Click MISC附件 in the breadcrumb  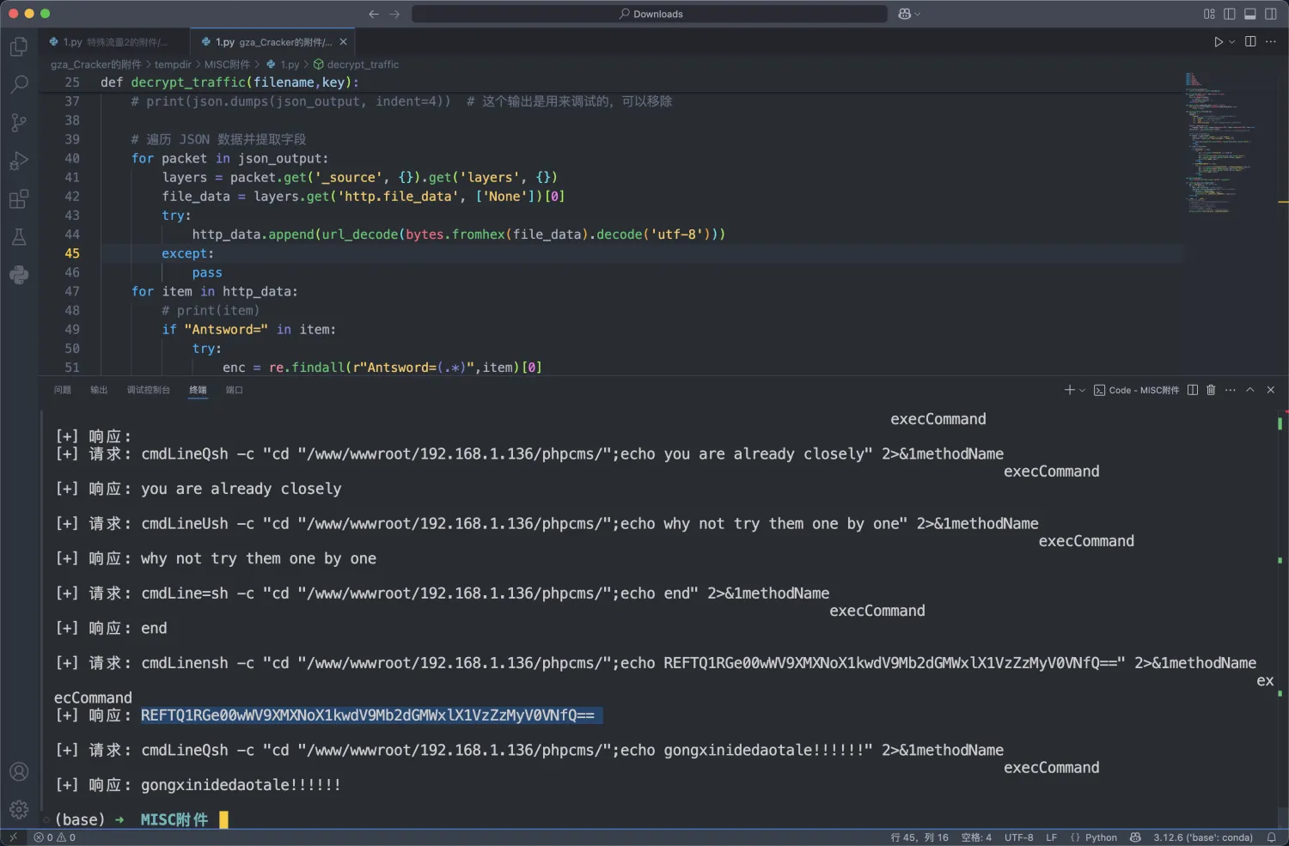pyautogui.click(x=227, y=64)
